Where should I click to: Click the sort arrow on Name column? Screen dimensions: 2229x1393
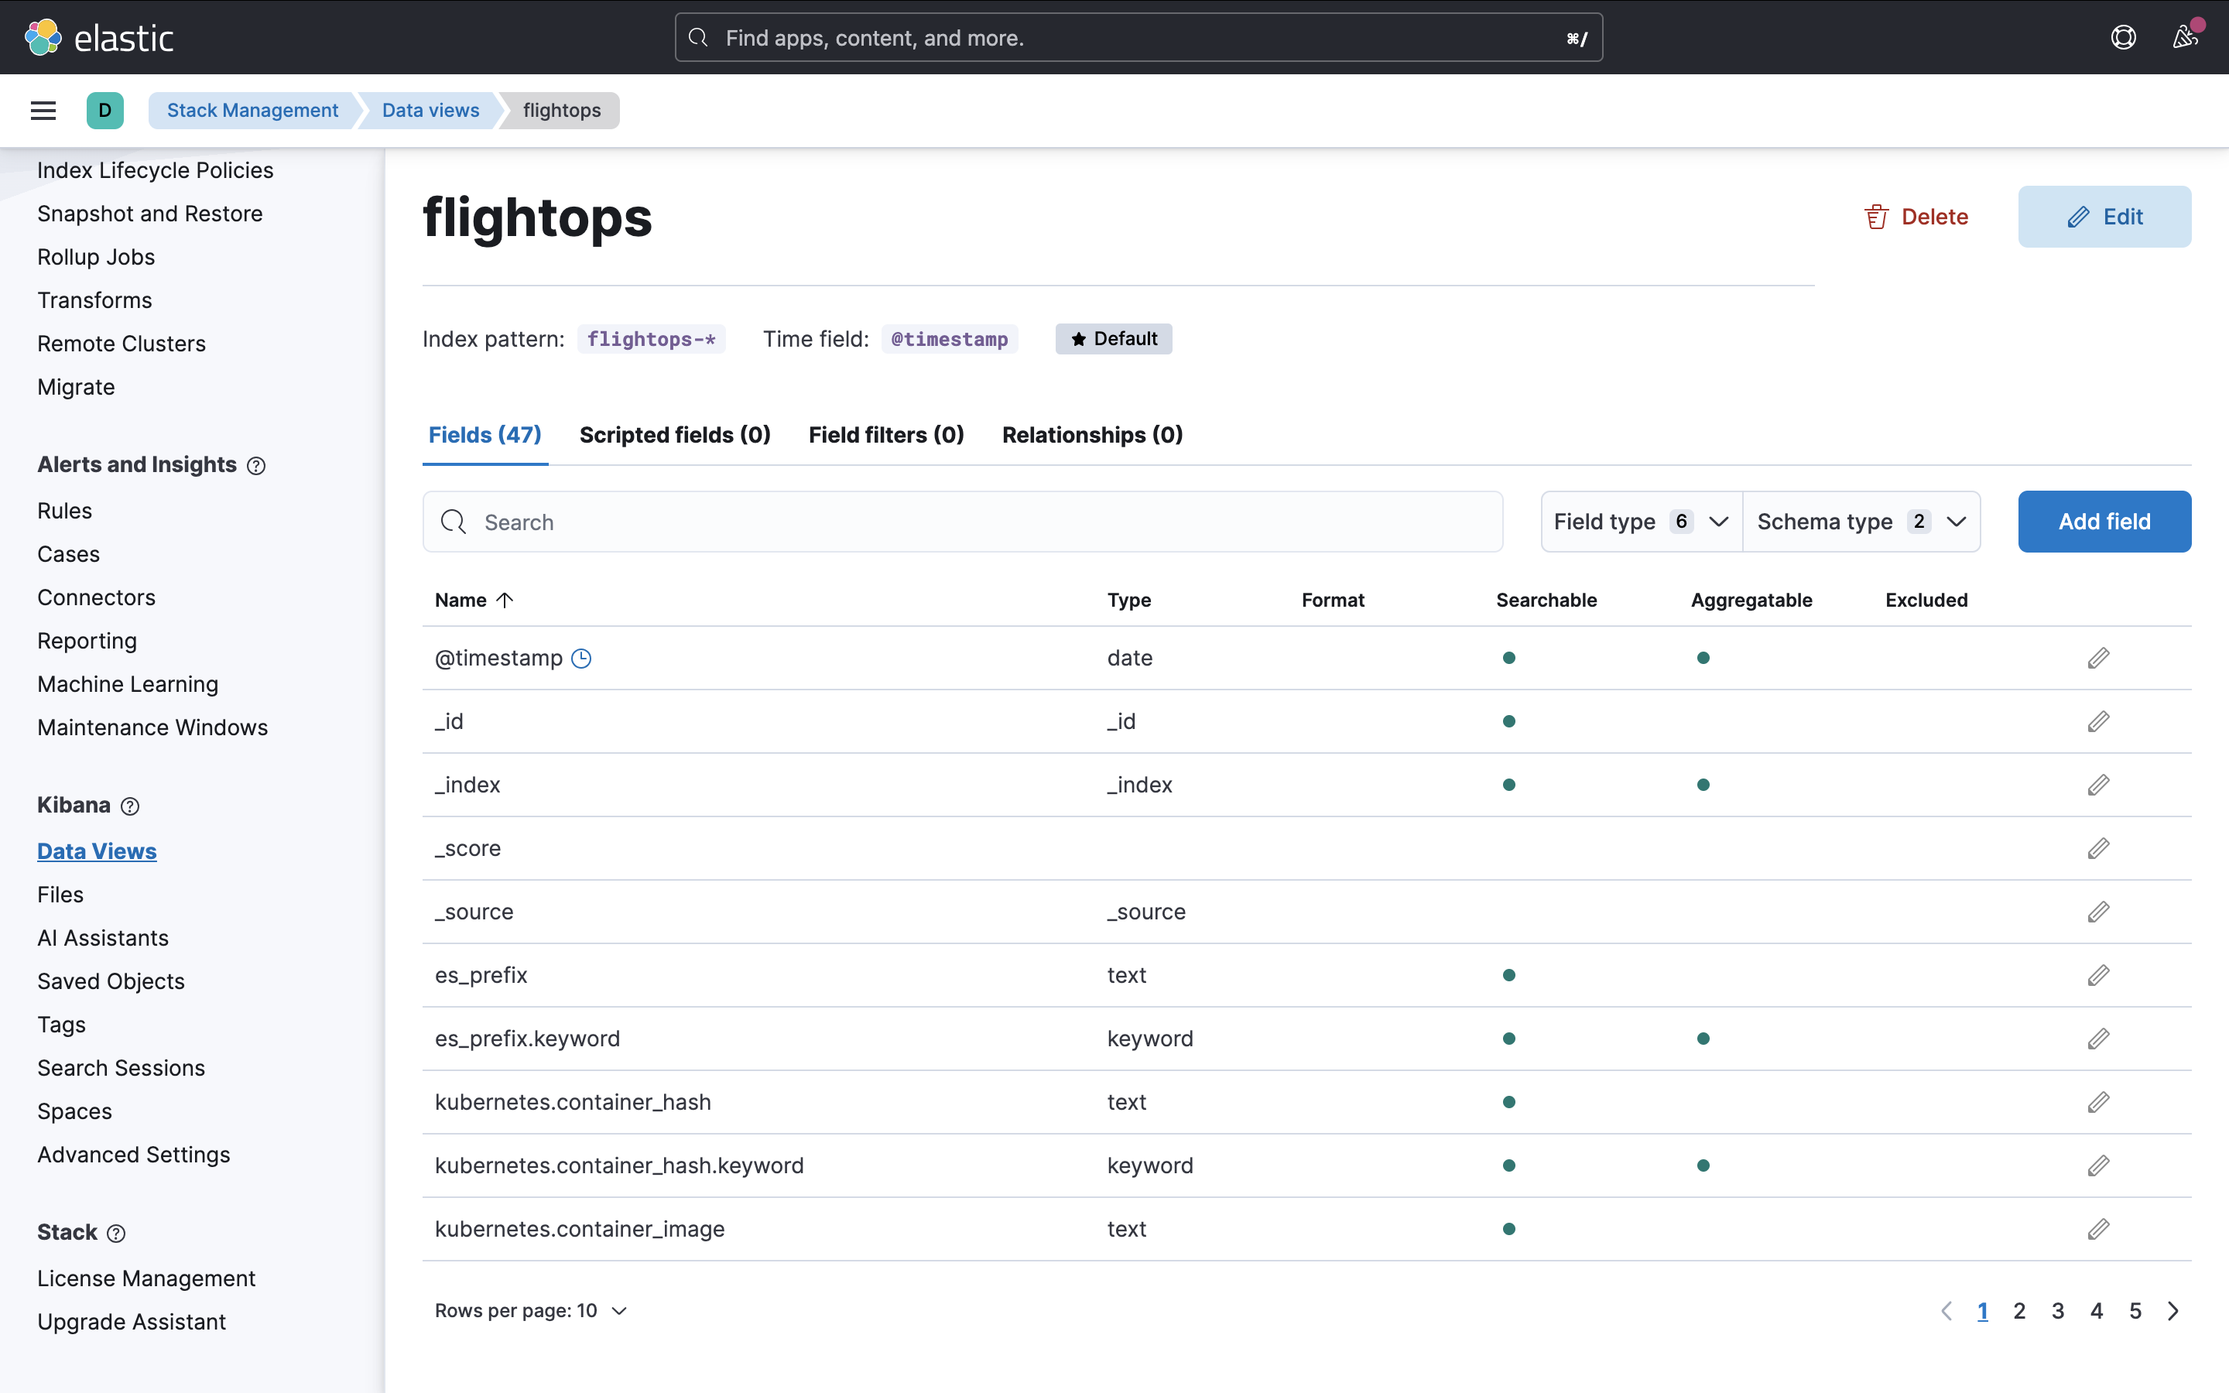505,600
